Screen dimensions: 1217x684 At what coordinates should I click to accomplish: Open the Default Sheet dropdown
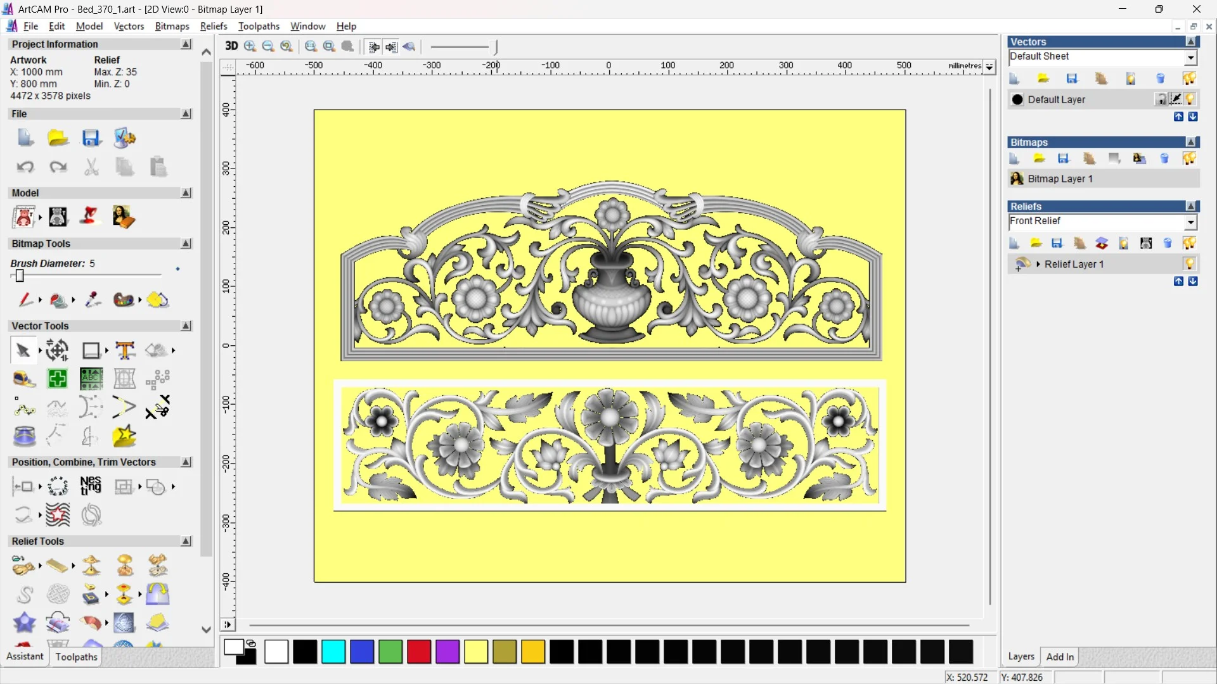point(1190,57)
